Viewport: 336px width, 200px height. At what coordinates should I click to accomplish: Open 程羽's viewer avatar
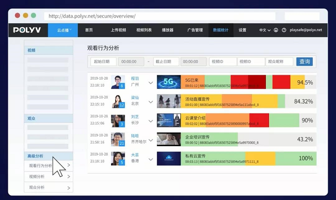(x=118, y=82)
